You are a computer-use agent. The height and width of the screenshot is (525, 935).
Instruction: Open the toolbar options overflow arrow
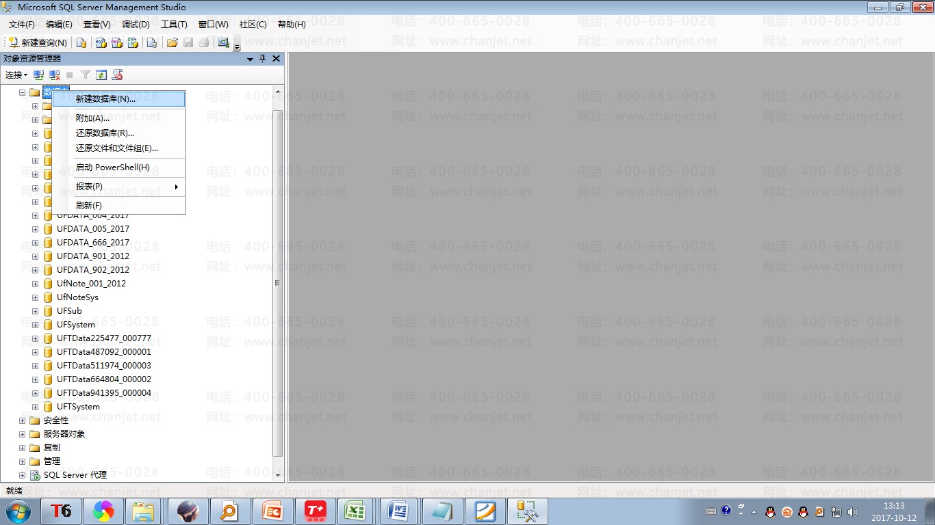pos(237,46)
